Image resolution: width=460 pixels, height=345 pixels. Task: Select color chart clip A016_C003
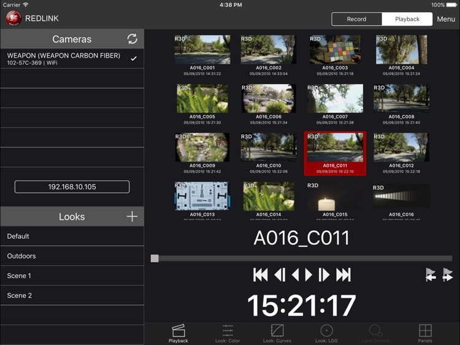click(335, 49)
